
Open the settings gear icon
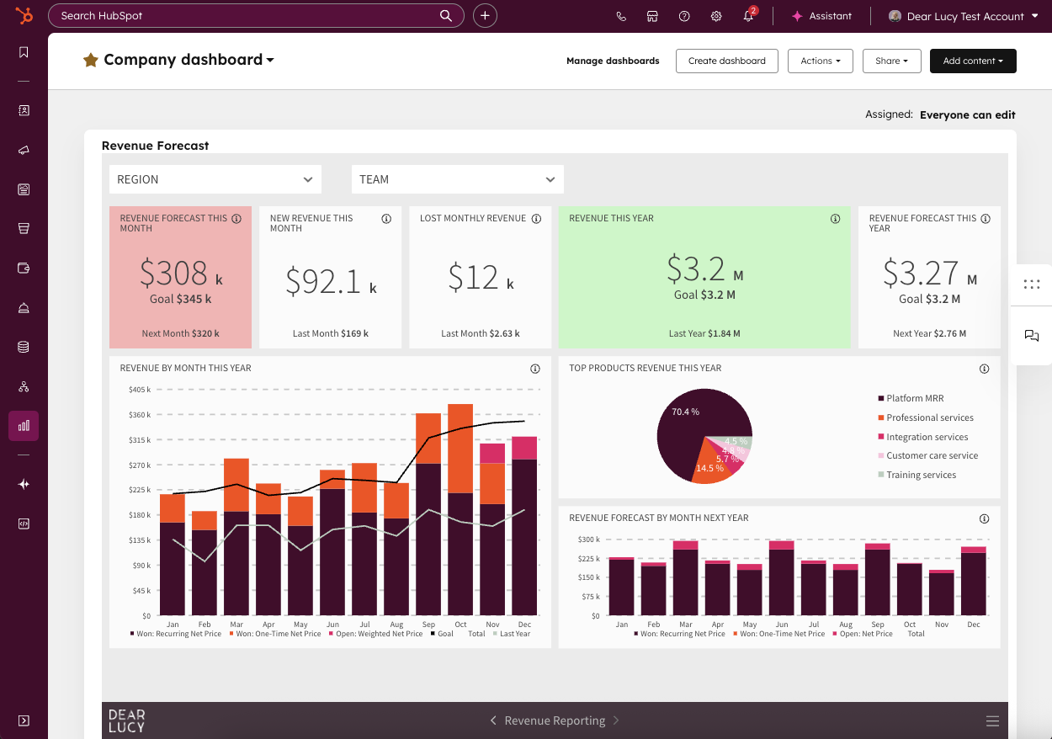[716, 16]
